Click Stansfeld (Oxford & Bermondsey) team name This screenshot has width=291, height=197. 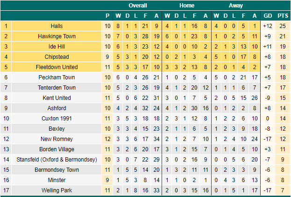tap(57, 160)
